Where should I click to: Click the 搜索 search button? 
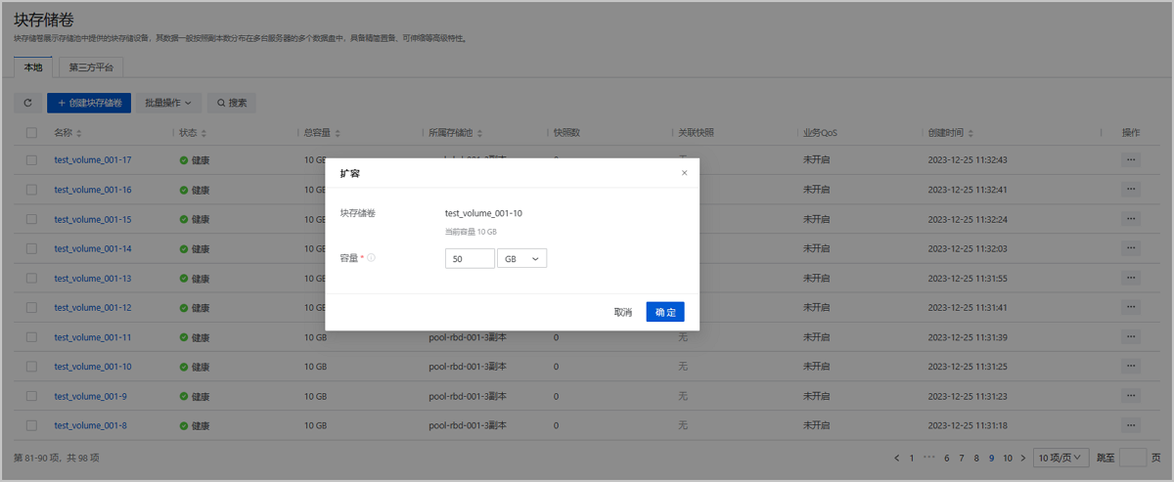tap(232, 103)
